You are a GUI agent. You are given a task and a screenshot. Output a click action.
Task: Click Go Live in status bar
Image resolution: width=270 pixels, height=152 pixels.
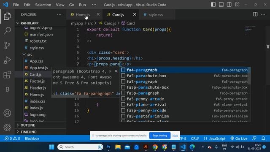(x=239, y=138)
